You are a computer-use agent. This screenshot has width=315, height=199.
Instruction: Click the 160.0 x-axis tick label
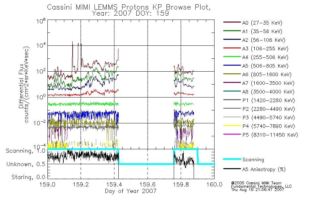click(214, 184)
